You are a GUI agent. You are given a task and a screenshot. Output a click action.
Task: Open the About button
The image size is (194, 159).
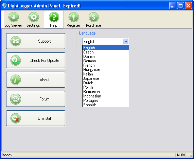click(x=36, y=80)
